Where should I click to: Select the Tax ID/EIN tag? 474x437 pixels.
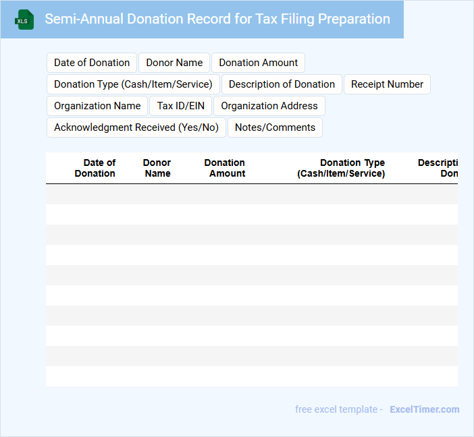(x=180, y=106)
